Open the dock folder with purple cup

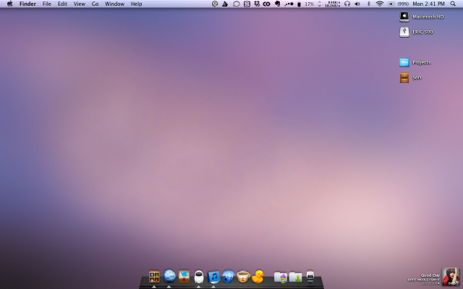(281, 277)
